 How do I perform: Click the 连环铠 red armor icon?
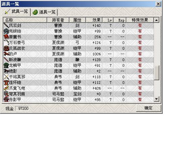(x=6, y=83)
